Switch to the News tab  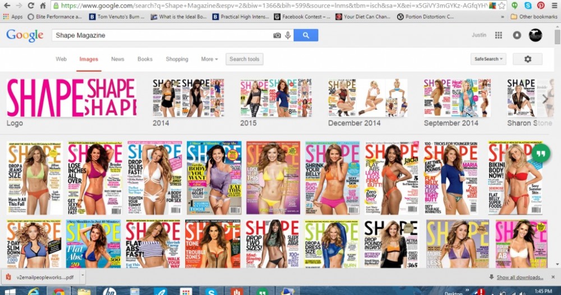pyautogui.click(x=118, y=59)
